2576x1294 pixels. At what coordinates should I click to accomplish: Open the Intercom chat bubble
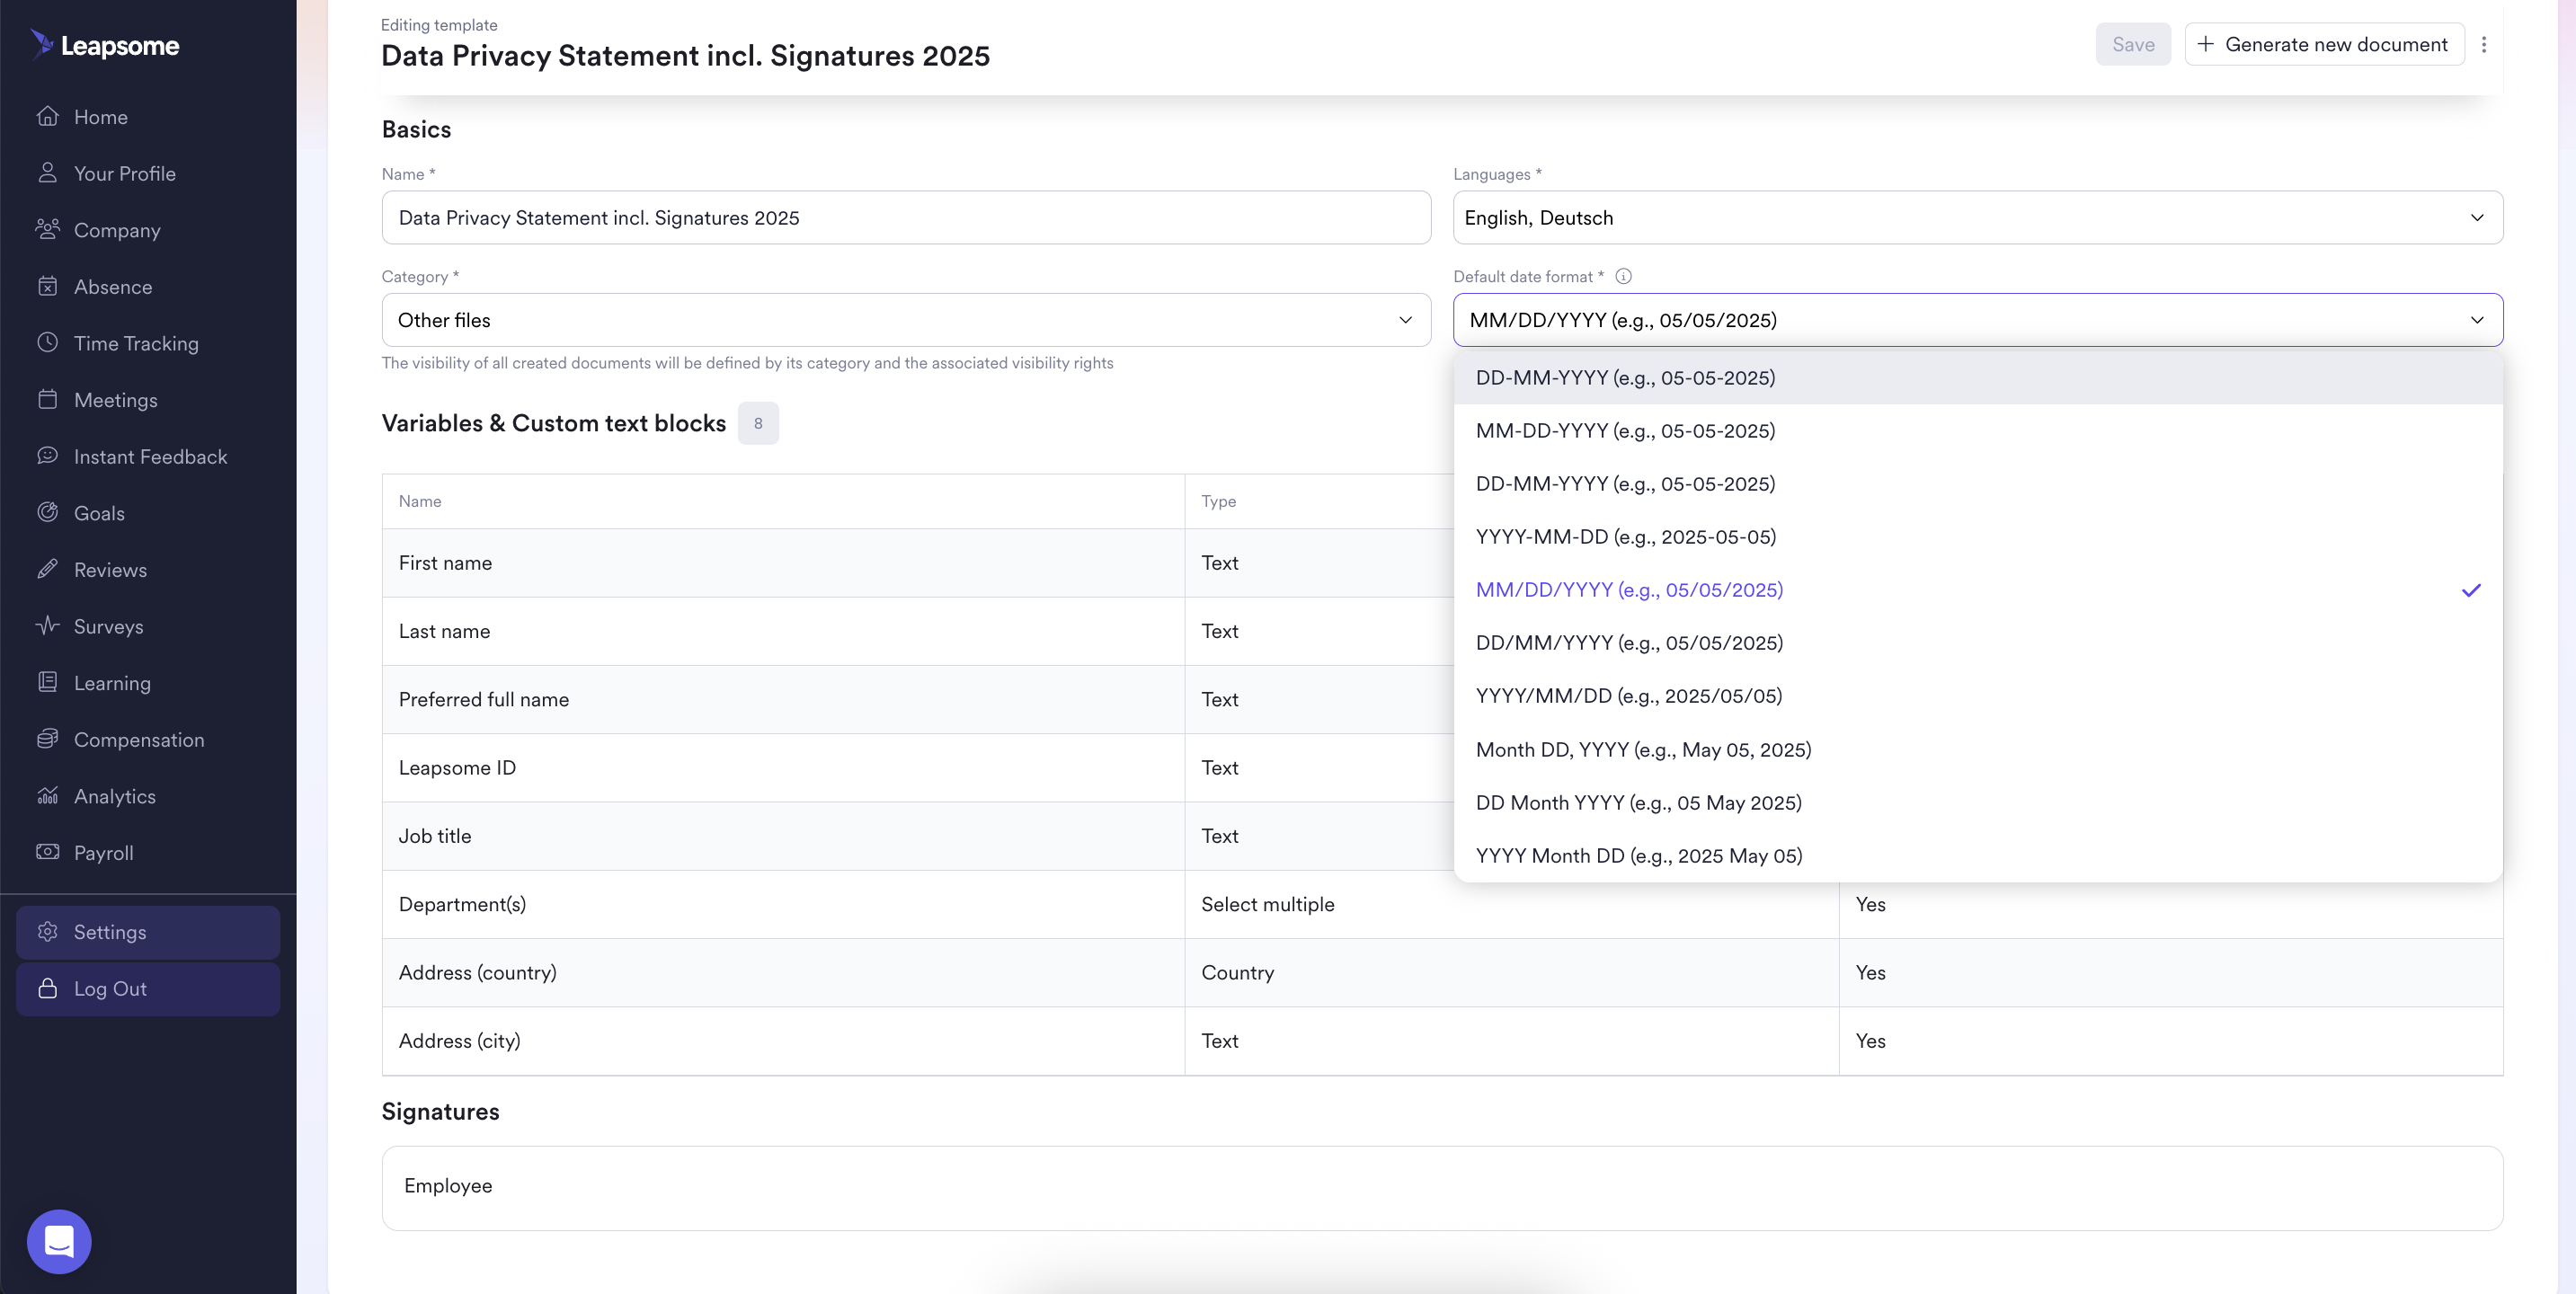coord(59,1241)
